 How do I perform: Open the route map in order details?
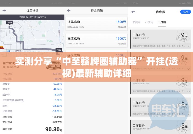32,36
